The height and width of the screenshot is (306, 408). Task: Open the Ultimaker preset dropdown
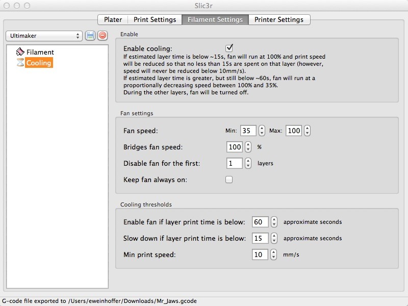44,36
